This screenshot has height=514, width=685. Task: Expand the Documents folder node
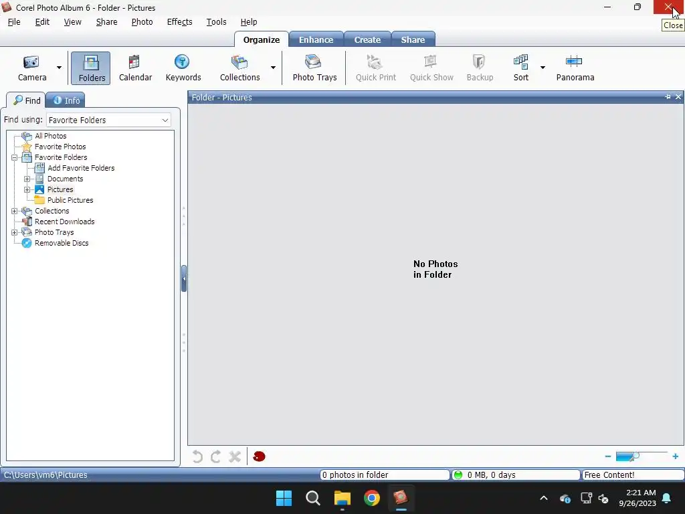(x=27, y=179)
